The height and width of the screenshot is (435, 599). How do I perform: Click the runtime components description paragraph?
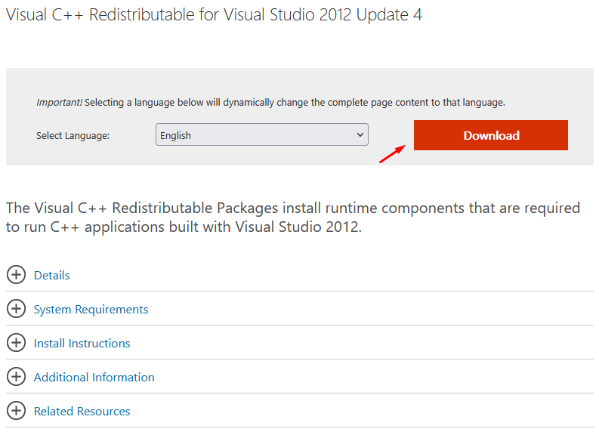[292, 217]
